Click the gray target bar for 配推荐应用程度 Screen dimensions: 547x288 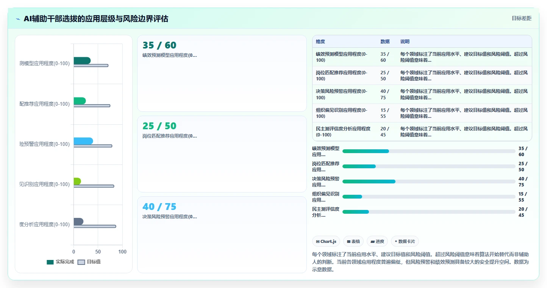tap(92, 106)
